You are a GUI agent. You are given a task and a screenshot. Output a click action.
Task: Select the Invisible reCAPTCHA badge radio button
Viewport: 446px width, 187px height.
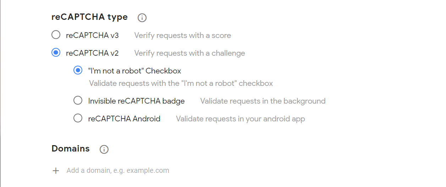coord(78,101)
